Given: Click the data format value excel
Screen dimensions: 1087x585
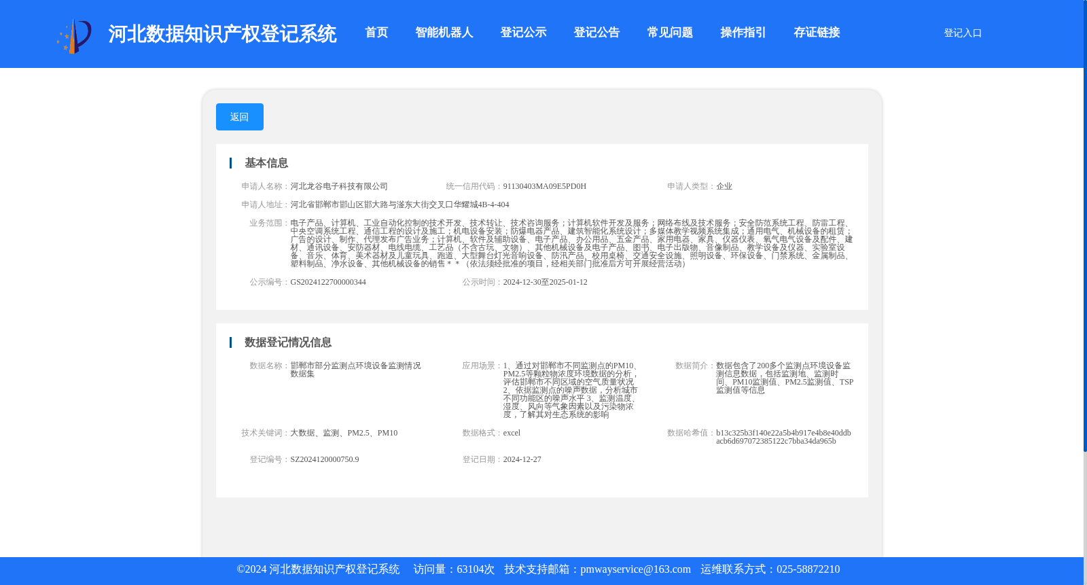Looking at the screenshot, I should 512,433.
